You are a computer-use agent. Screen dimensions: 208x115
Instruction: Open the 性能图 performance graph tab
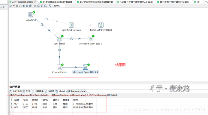50,91
